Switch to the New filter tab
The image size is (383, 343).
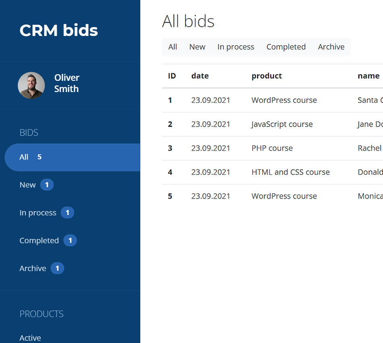[197, 47]
